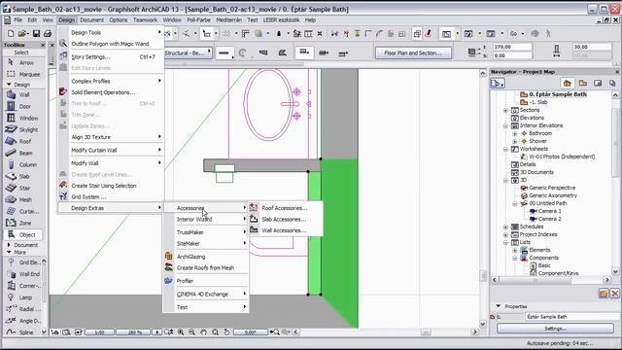Viewport: 622px width, 350px height.
Task: Click the top height field 270,00
Action: click(512, 47)
